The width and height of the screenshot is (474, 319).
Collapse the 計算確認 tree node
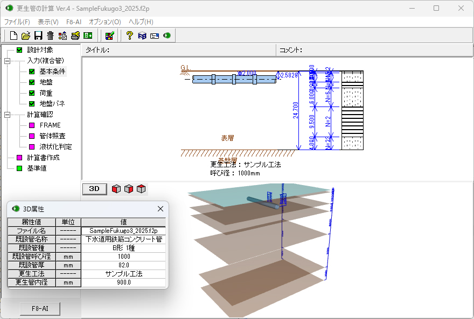click(x=7, y=115)
